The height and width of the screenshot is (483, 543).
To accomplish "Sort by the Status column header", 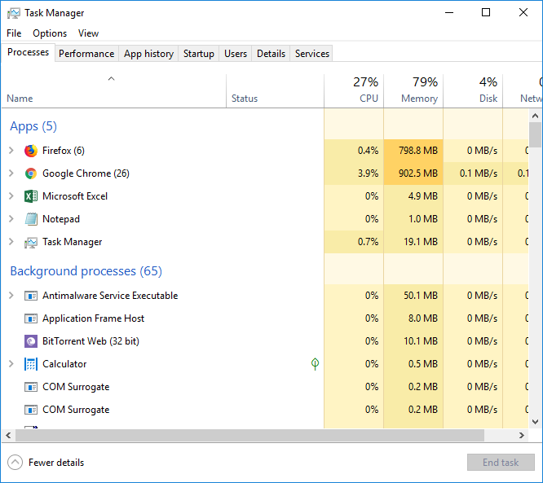I will pyautogui.click(x=275, y=90).
